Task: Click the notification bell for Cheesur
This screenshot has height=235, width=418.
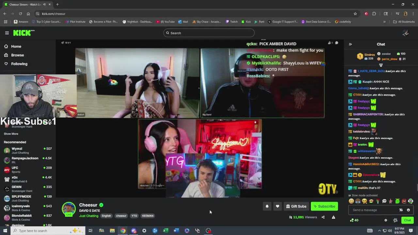Action: (x=267, y=206)
